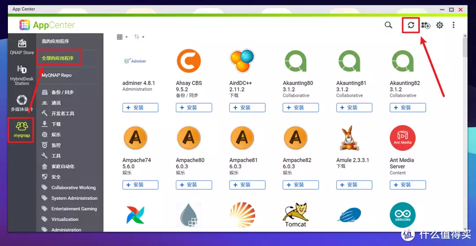Screen dimensions: 476x246
Task: Click the Akaunting80 app icon
Action: click(295, 61)
